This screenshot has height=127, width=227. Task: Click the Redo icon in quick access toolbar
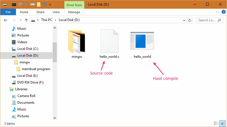(20, 5)
